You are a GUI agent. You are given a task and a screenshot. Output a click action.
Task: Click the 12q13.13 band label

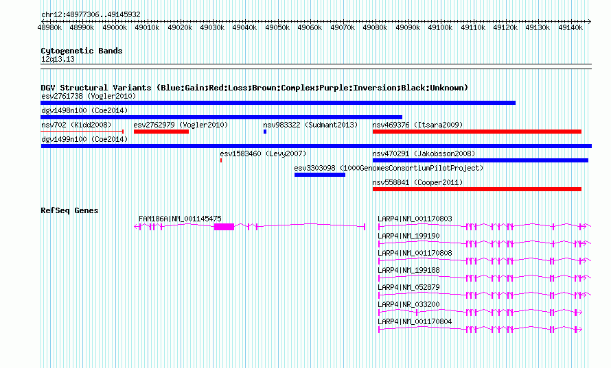click(58, 59)
